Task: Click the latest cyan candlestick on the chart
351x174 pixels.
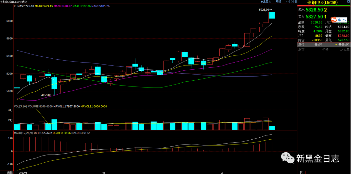Action: tap(272, 15)
